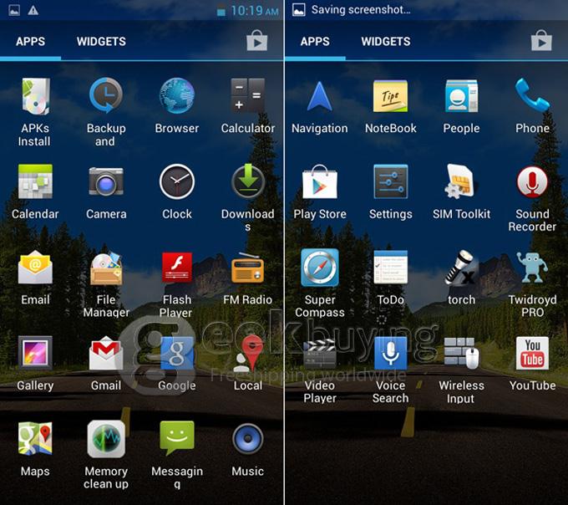
Task: Open the SIM Toolkit app
Action: pyautogui.click(x=461, y=182)
